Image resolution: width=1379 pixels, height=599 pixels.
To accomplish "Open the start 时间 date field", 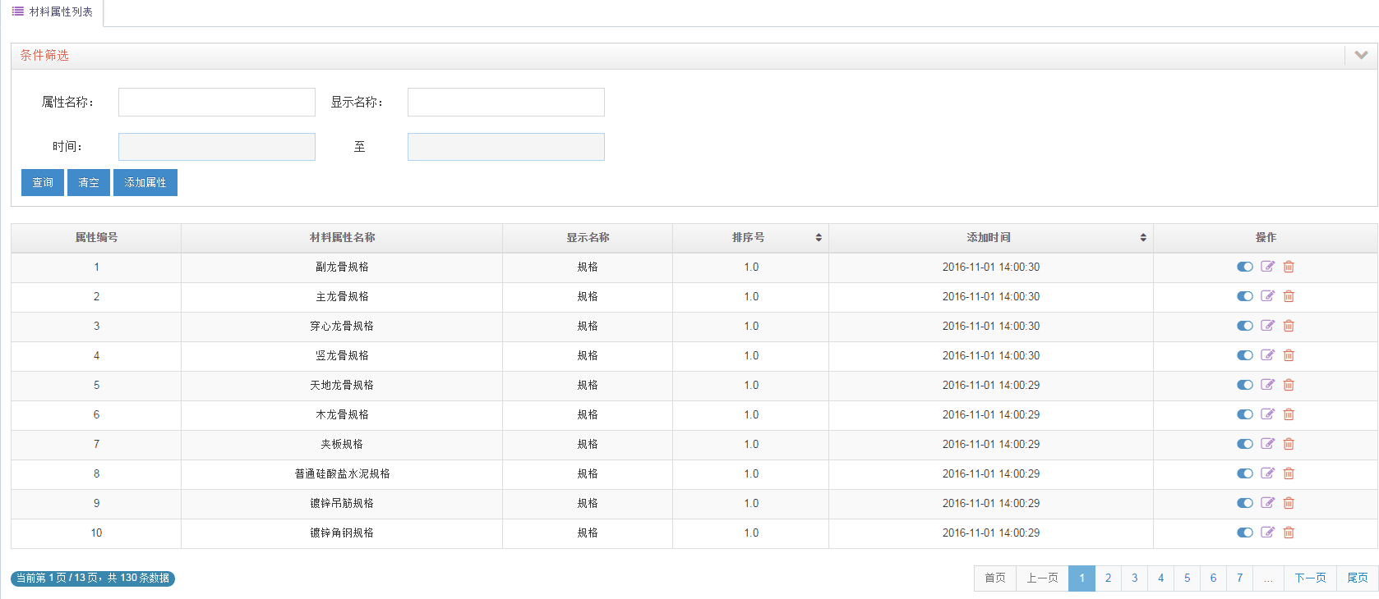I will click(x=217, y=147).
